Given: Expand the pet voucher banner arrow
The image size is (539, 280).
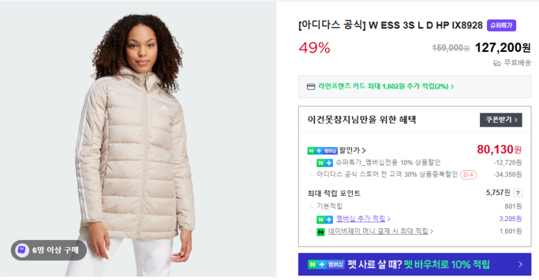Looking at the screenshot, I should [521, 264].
